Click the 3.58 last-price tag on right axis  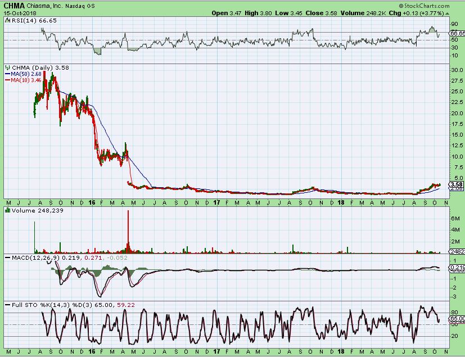tap(457, 184)
